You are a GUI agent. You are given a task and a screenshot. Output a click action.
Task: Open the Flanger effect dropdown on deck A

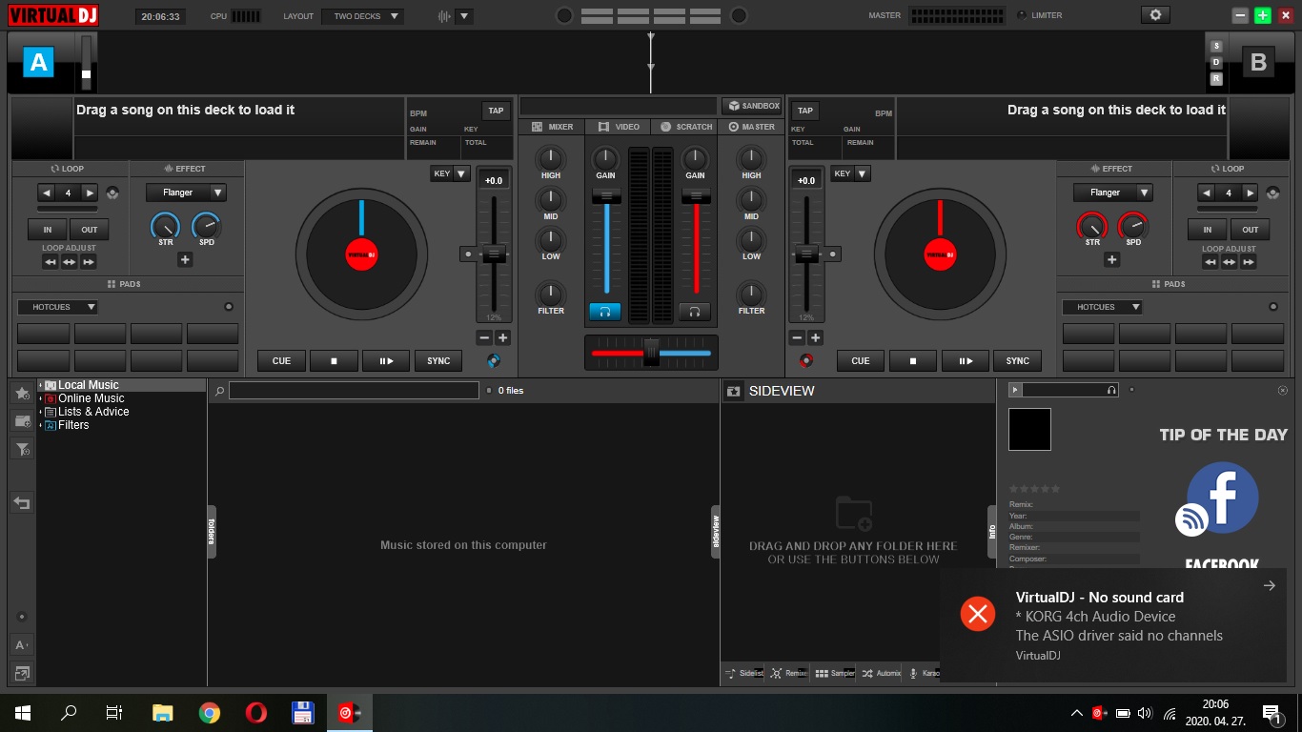click(186, 193)
